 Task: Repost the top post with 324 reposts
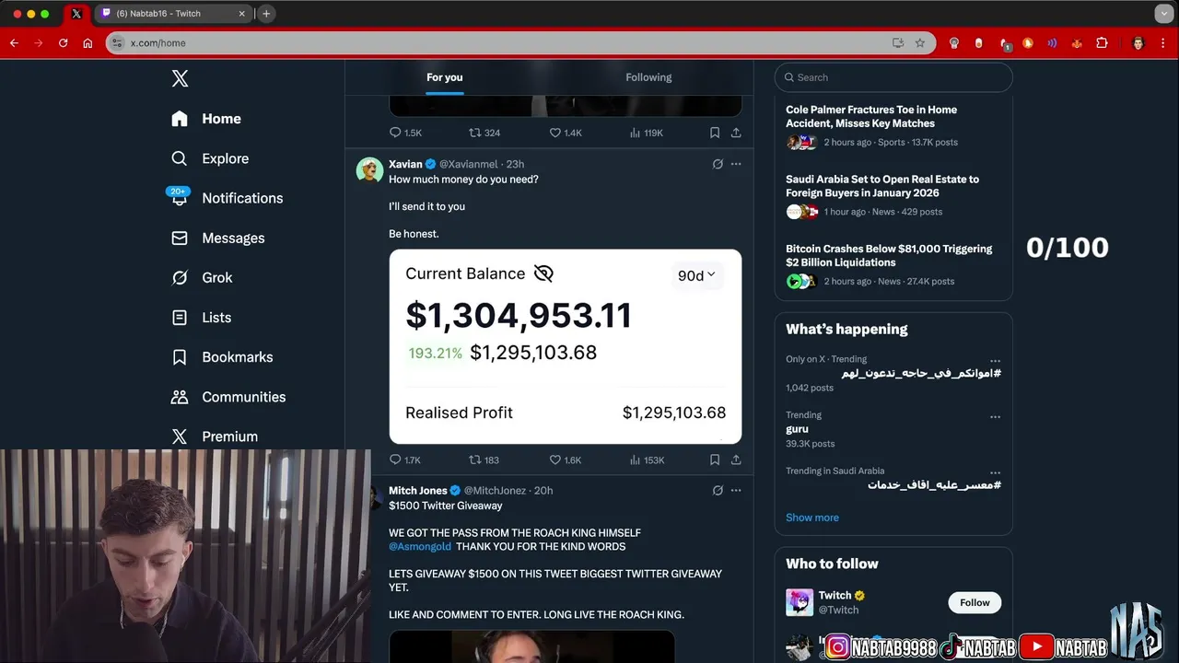coord(484,133)
